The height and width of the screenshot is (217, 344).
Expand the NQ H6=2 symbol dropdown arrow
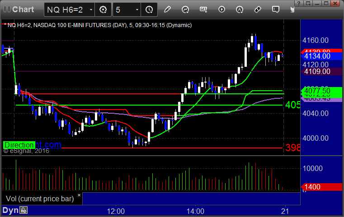click(x=91, y=10)
